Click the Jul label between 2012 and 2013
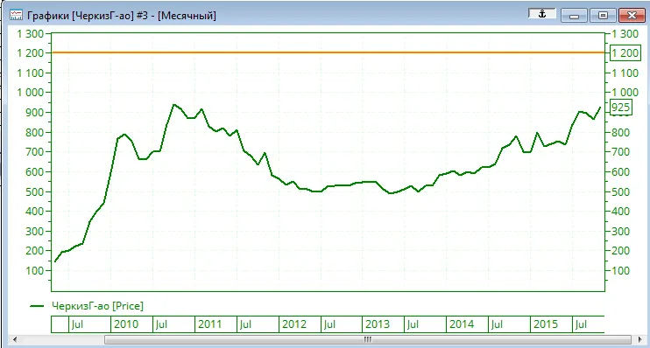Viewport: 650px width, 348px height. [329, 324]
